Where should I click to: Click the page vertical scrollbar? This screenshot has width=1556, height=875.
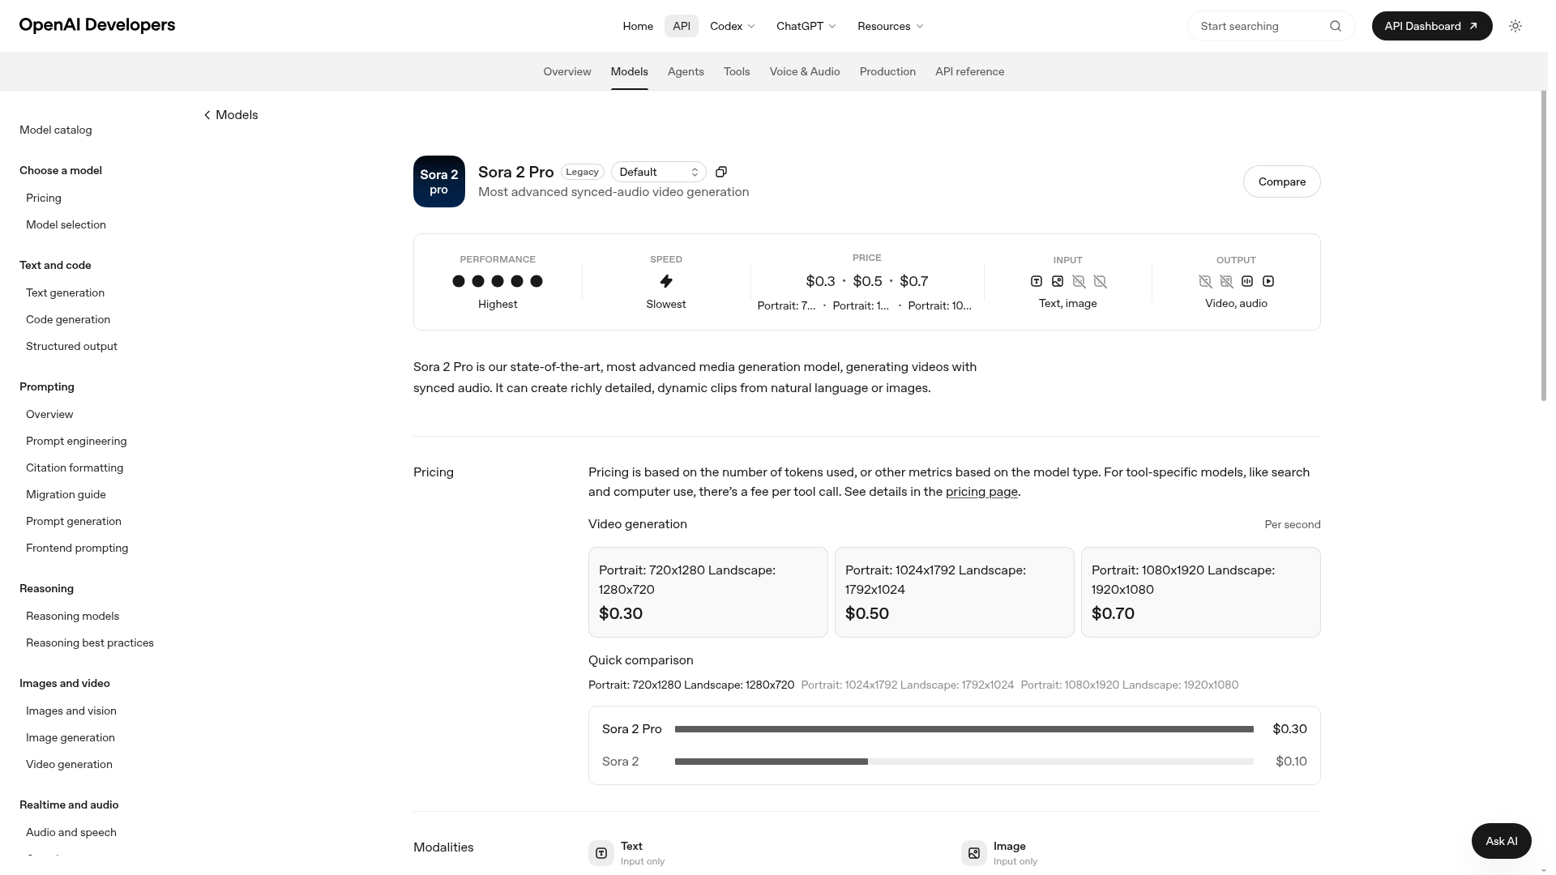pyautogui.click(x=1543, y=245)
